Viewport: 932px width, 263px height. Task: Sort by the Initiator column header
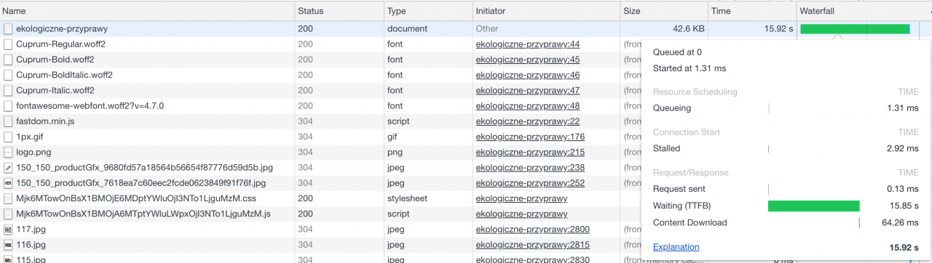point(546,11)
